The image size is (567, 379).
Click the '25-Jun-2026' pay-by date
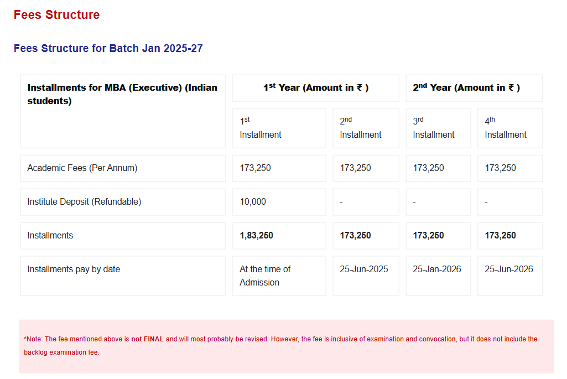click(509, 269)
